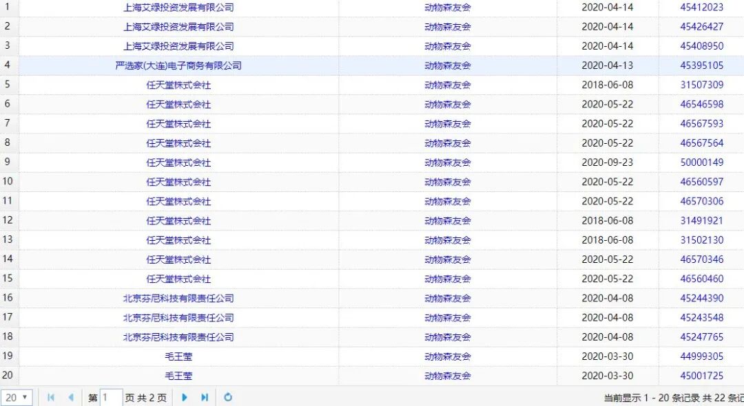Click the record count status text
Image resolution: width=744 pixels, height=406 pixels.
pos(674,398)
